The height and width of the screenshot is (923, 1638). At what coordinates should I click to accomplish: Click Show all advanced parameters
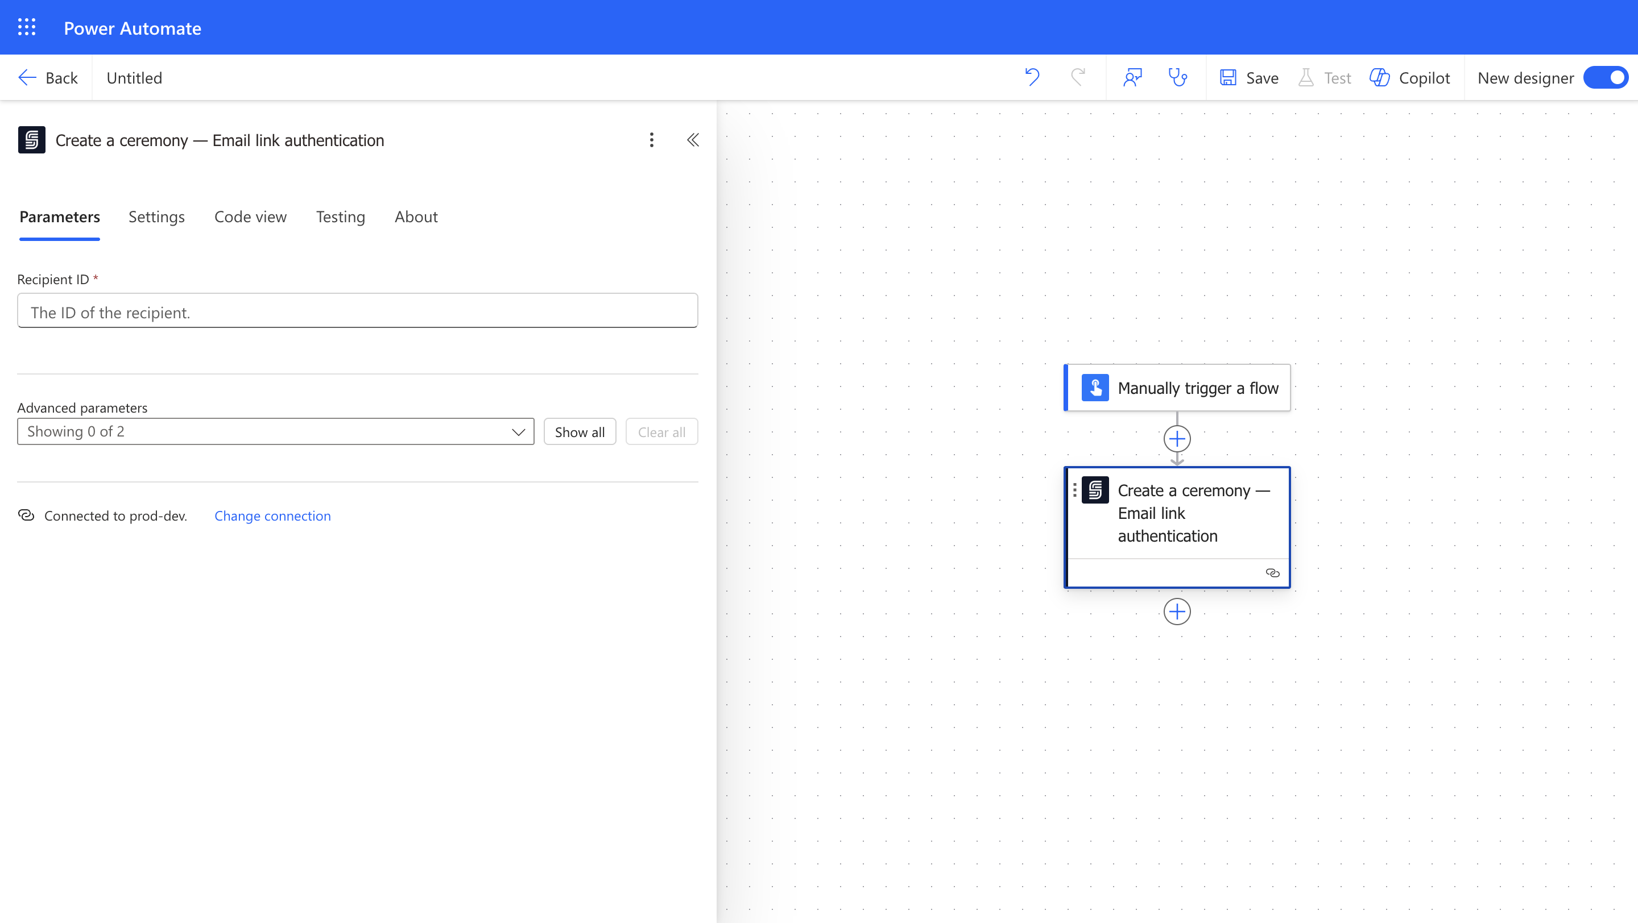click(580, 431)
